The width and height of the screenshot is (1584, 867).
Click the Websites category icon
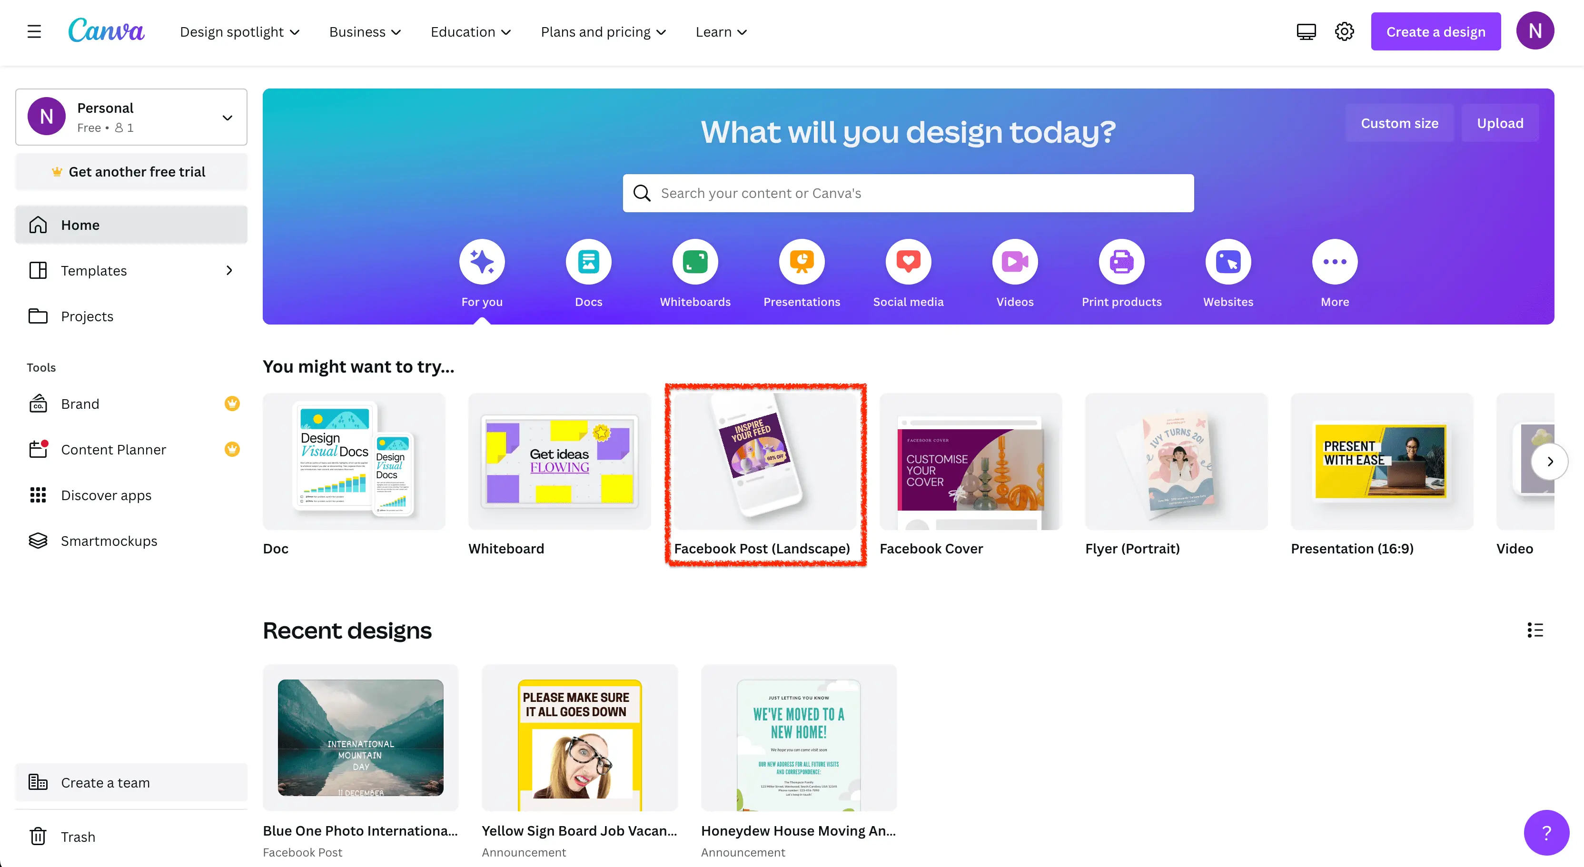(x=1228, y=262)
